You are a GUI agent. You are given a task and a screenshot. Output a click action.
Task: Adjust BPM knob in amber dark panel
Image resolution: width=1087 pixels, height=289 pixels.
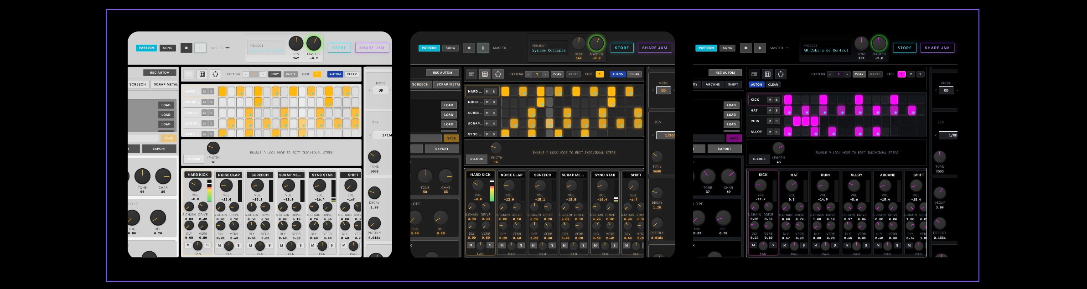(579, 44)
